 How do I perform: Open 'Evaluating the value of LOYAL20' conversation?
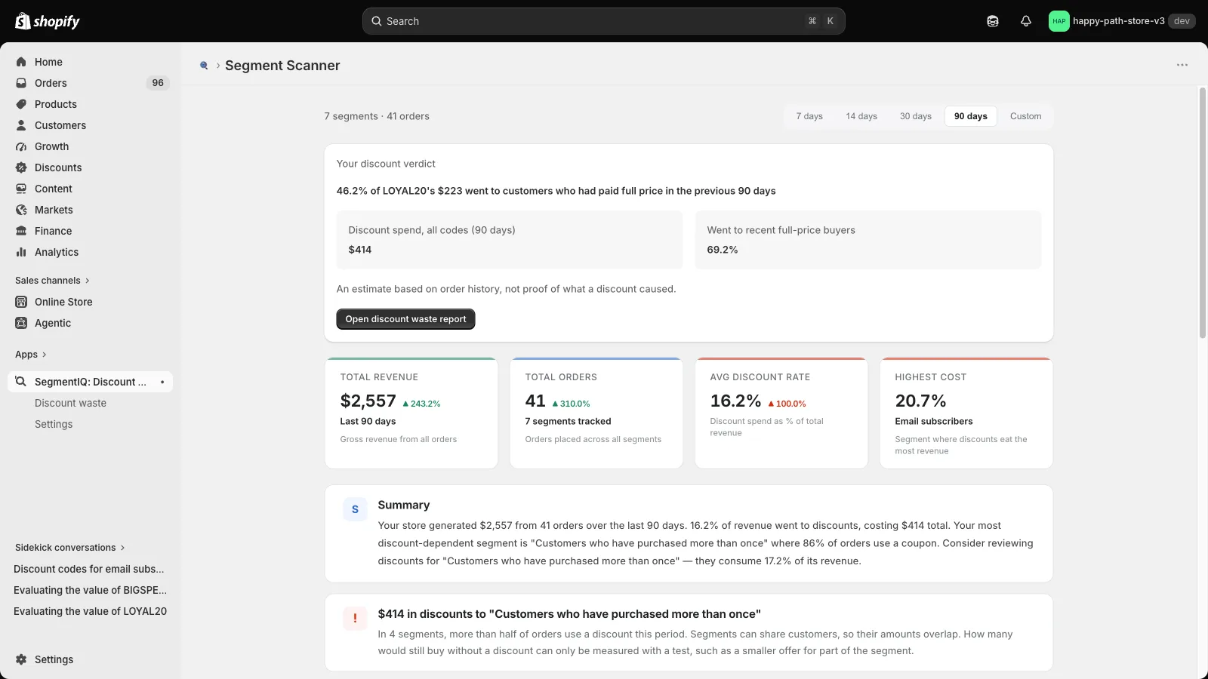click(90, 611)
